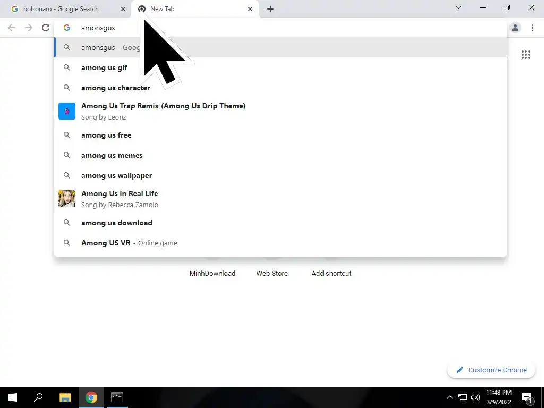Choose the 'among us memes' suggestion
This screenshot has height=408, width=544.
pyautogui.click(x=280, y=155)
